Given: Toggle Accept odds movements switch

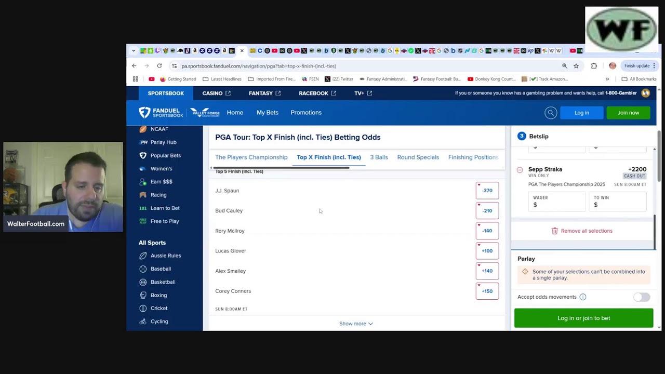Looking at the screenshot, I should pyautogui.click(x=642, y=297).
